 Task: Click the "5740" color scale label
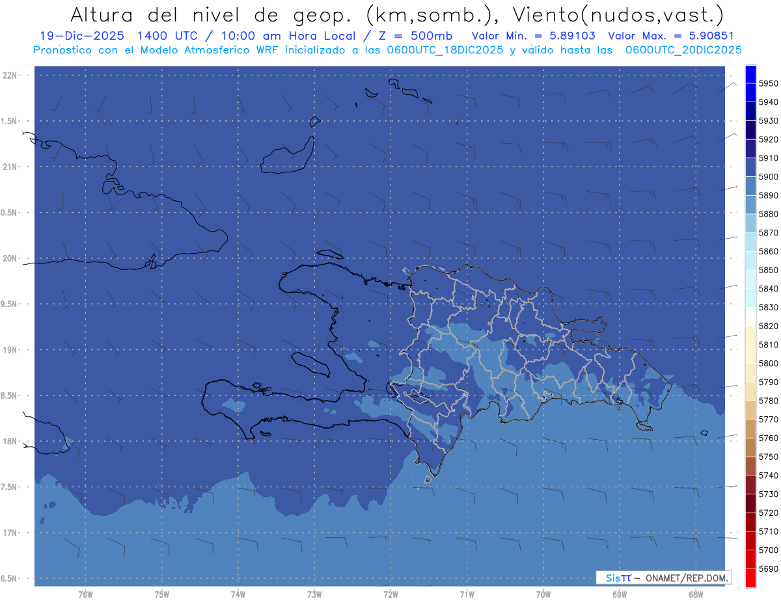point(768,476)
